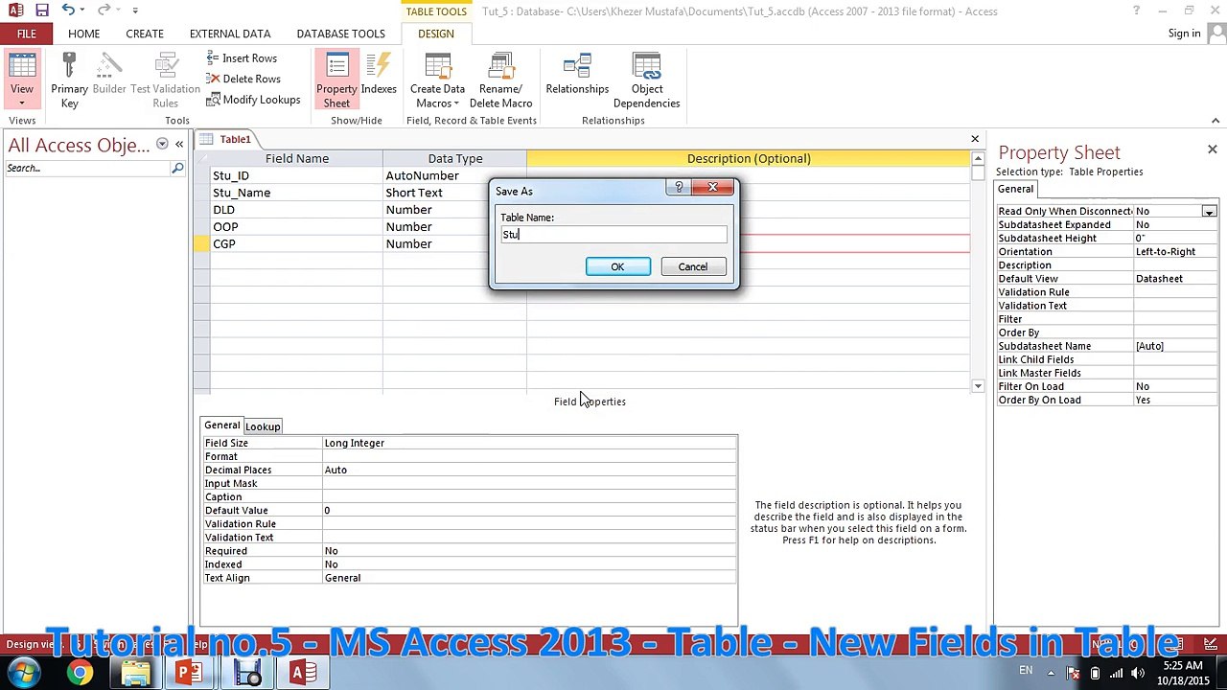Choose Insert Rows in Tools group
1227x690 pixels.
pos(242,58)
